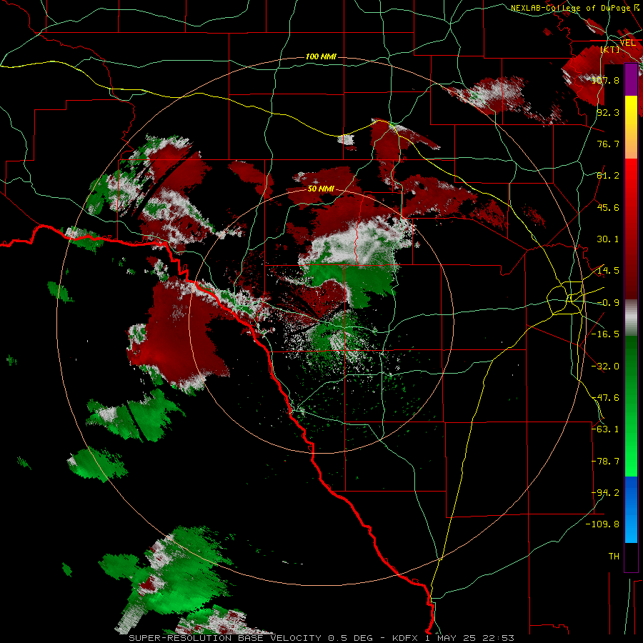Screen dimensions: 643x643
Task: Click the 76.7 legend value
Action: pyautogui.click(x=608, y=144)
